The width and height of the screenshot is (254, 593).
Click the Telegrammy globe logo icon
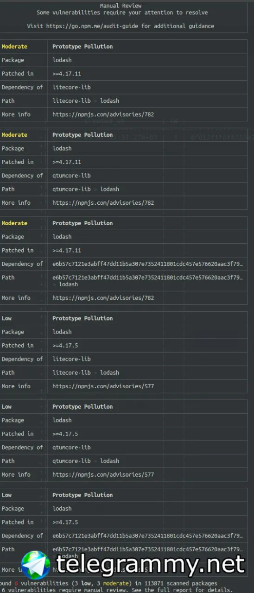tap(36, 565)
